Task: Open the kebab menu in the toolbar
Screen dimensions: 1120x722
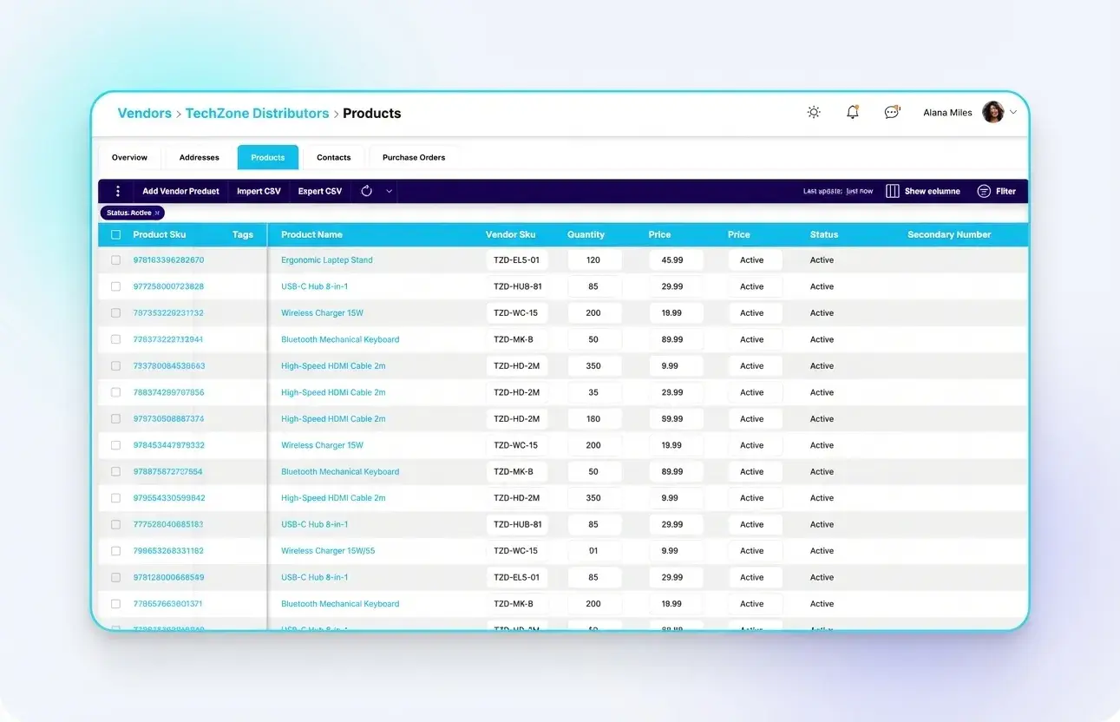Action: pyautogui.click(x=118, y=191)
